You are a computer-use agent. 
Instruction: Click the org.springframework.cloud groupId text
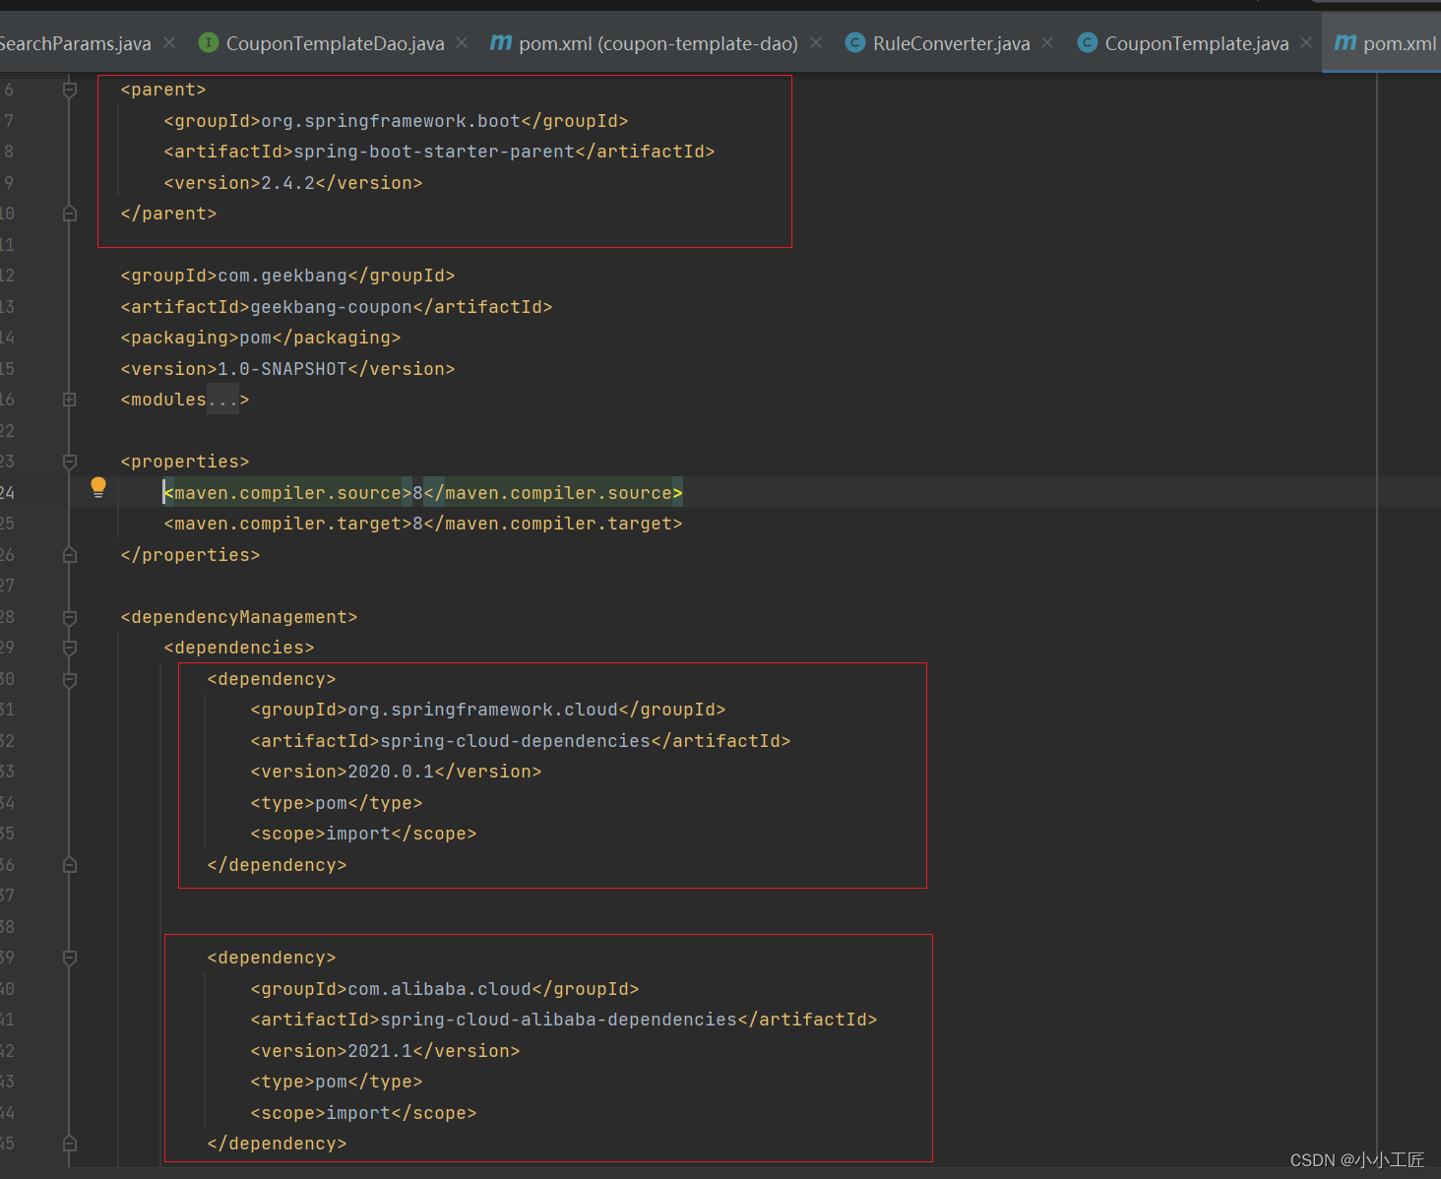click(x=483, y=710)
